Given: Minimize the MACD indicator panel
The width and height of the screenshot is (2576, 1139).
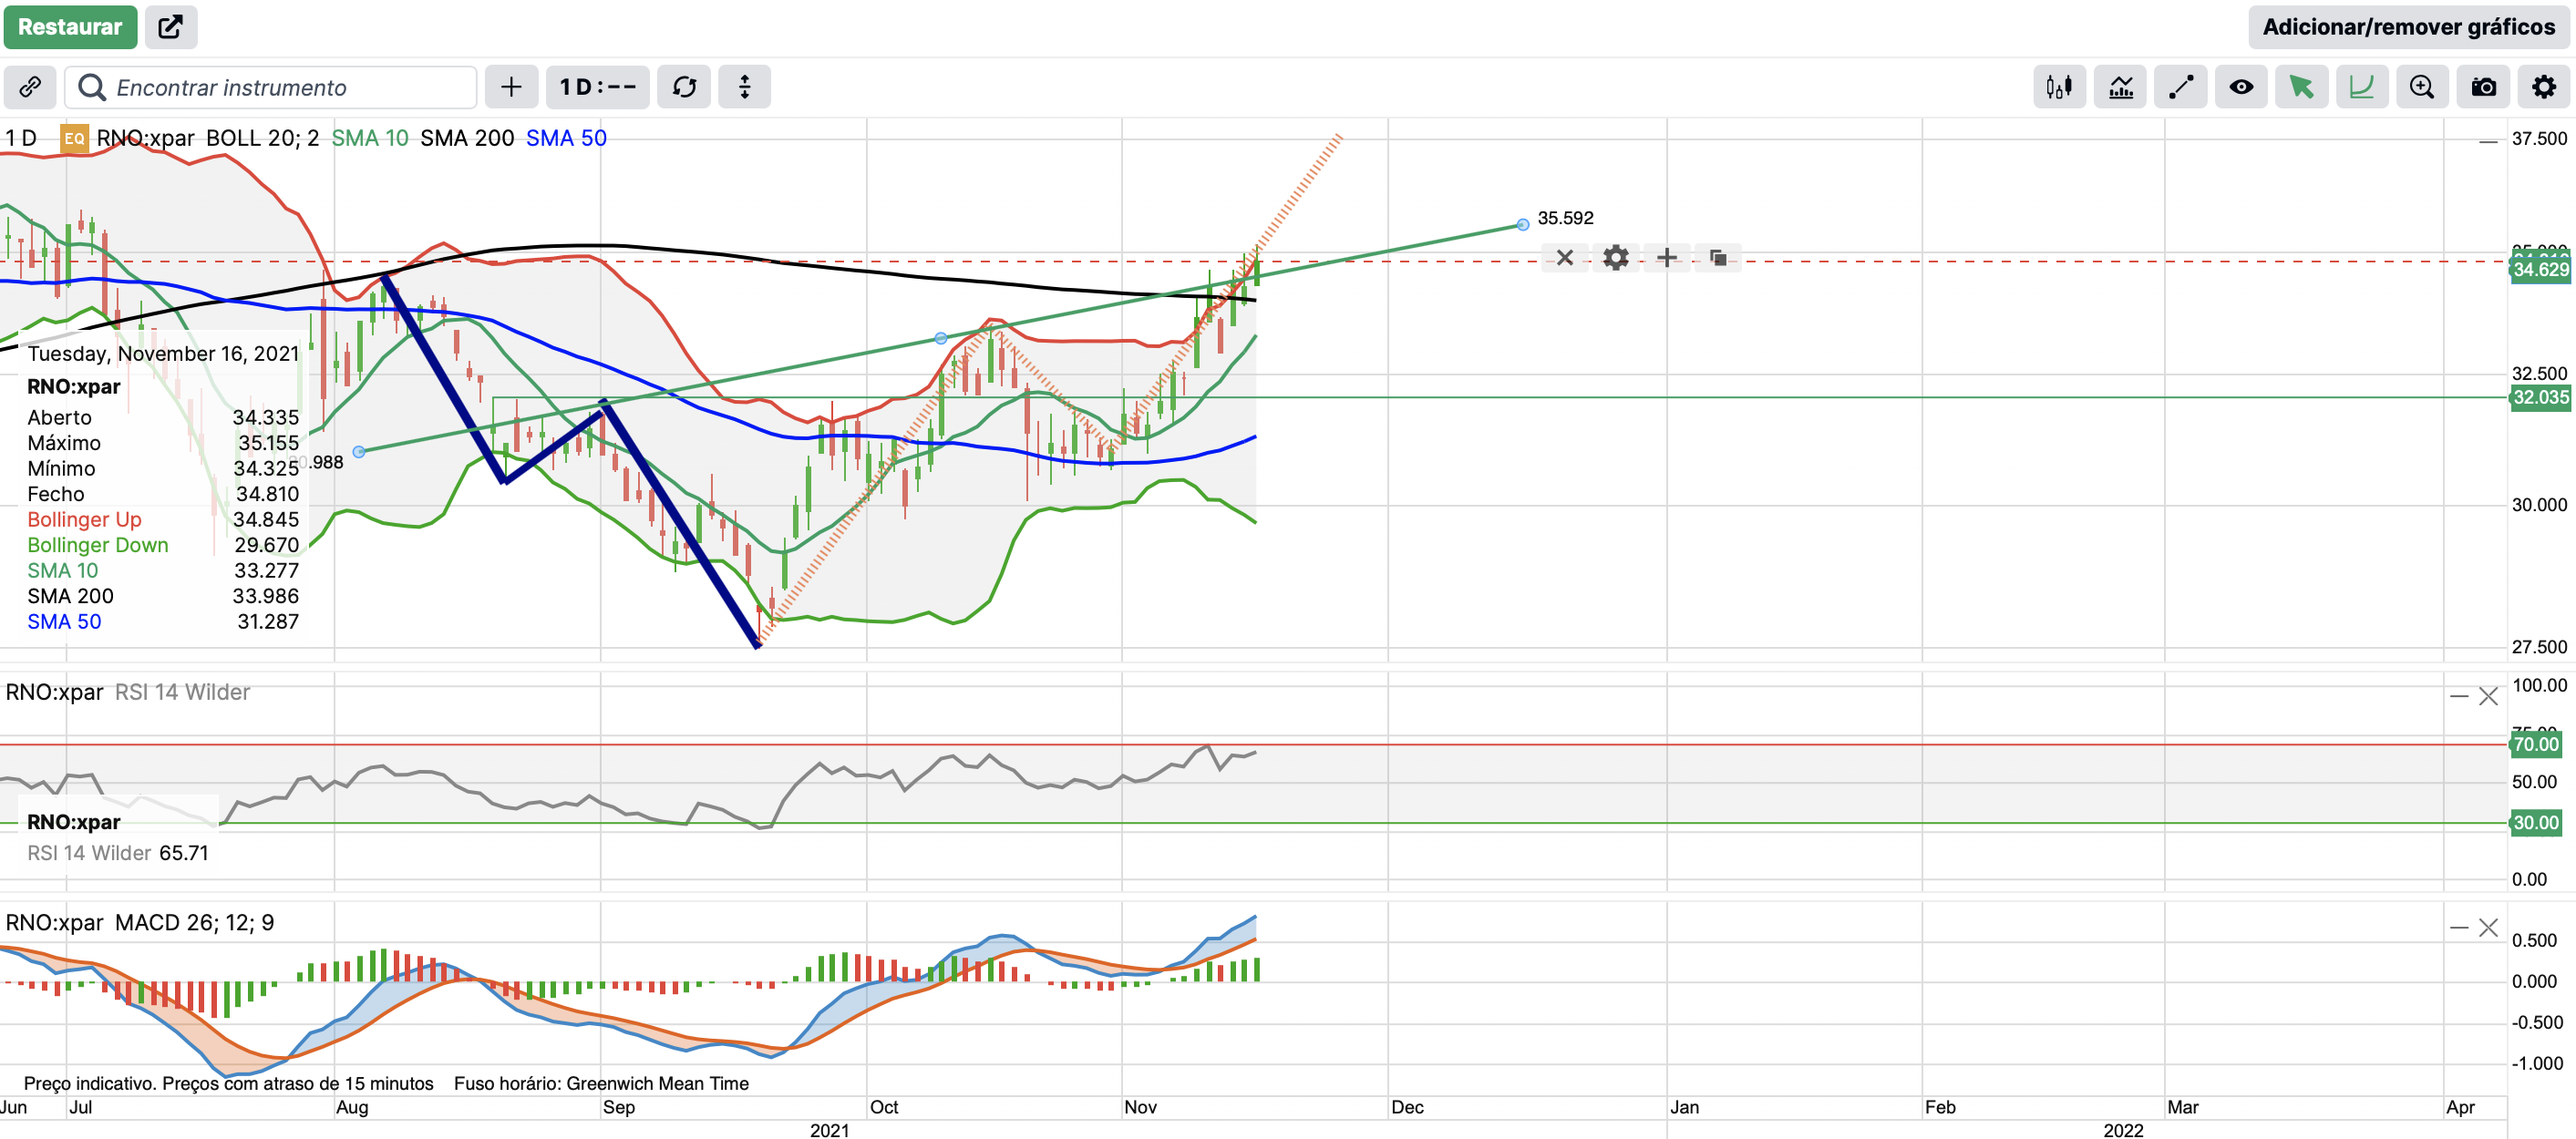Looking at the screenshot, I should (x=2459, y=928).
